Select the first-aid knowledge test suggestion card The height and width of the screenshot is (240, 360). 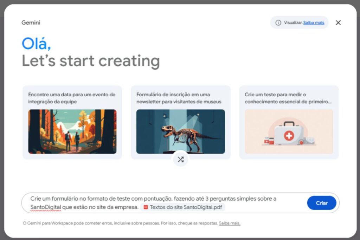[289, 122]
